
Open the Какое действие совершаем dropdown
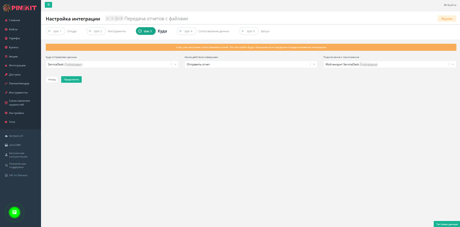314,65
